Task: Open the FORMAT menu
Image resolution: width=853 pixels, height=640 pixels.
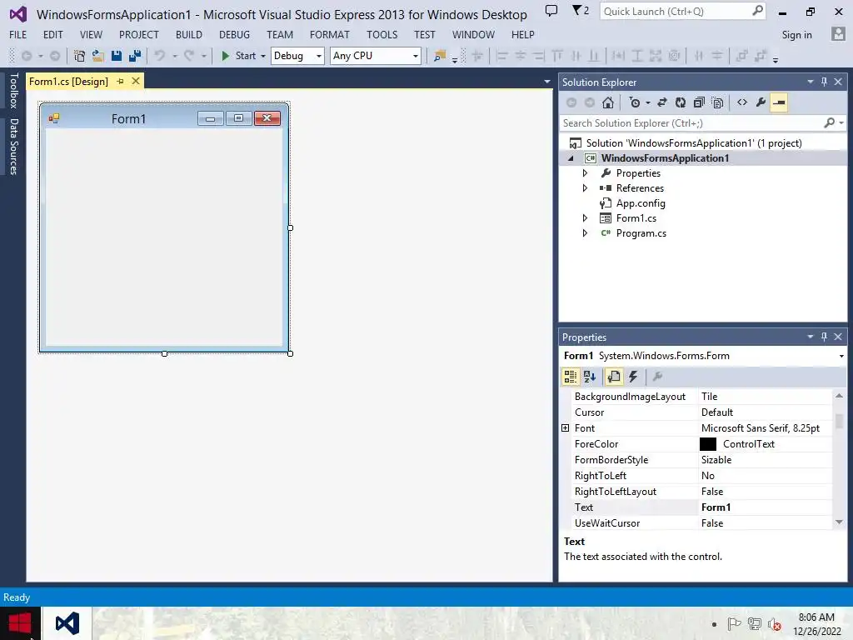Action: 330,34
